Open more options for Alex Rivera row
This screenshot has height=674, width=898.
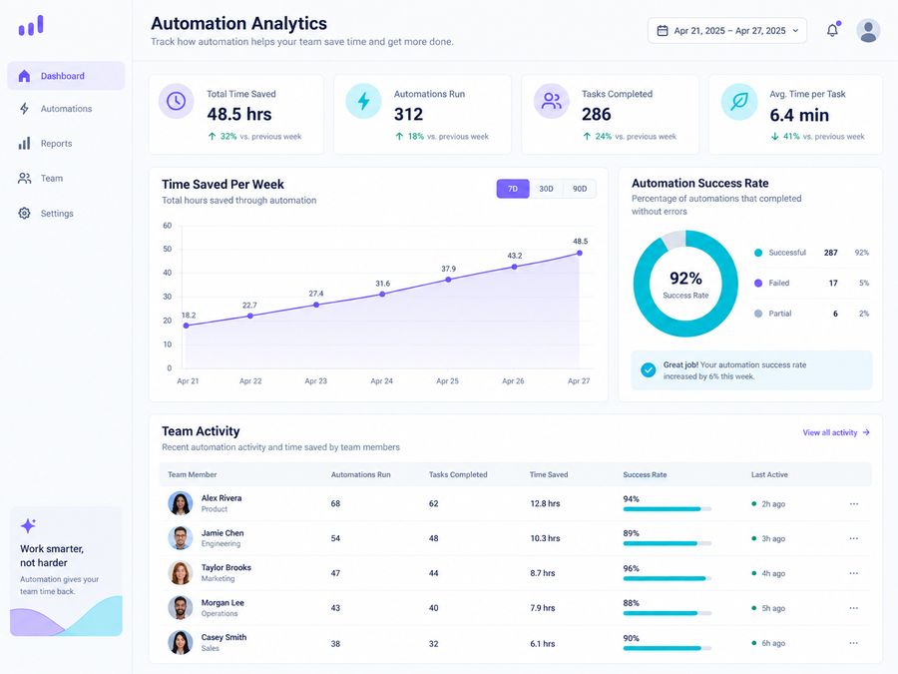pos(854,504)
